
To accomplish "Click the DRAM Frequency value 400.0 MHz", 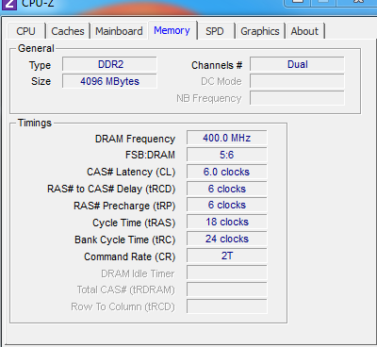I will pos(227,138).
